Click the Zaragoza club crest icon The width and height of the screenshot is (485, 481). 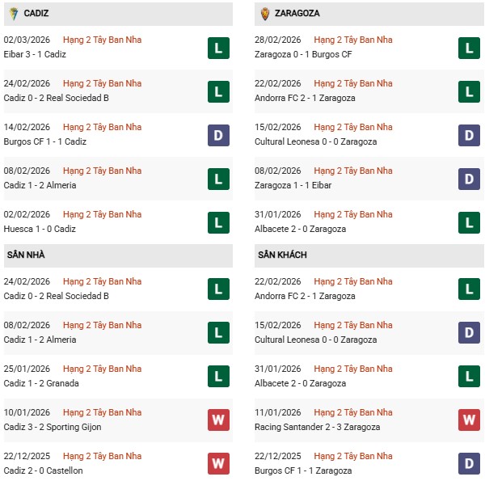pos(264,14)
